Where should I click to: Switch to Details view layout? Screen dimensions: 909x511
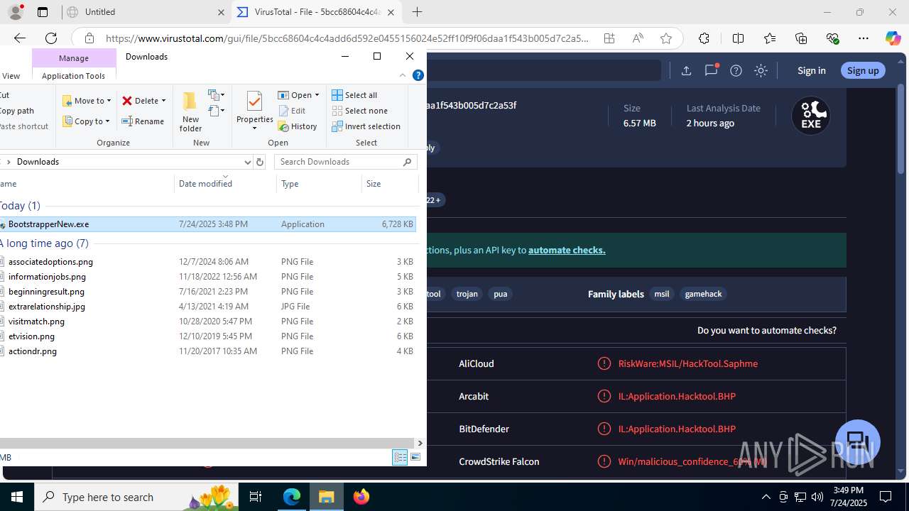point(400,458)
